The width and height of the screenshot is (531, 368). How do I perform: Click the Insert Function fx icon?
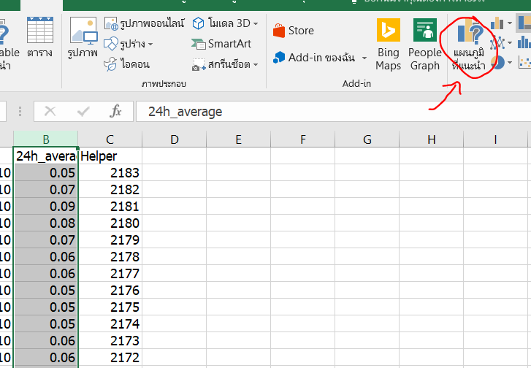click(115, 111)
